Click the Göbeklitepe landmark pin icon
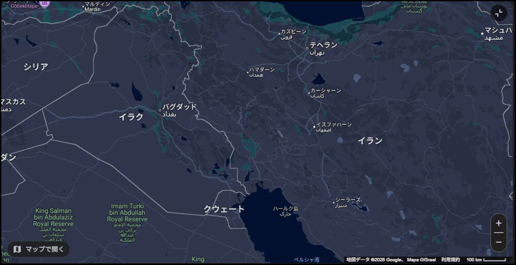 (x=44, y=3)
